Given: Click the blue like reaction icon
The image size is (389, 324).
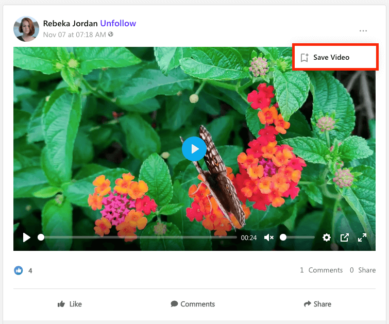Looking at the screenshot, I should point(19,270).
